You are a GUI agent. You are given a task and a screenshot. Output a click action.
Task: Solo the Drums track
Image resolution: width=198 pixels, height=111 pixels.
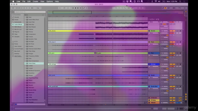(x=177, y=31)
